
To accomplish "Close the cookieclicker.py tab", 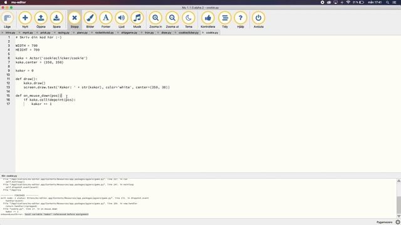I will (x=175, y=32).
